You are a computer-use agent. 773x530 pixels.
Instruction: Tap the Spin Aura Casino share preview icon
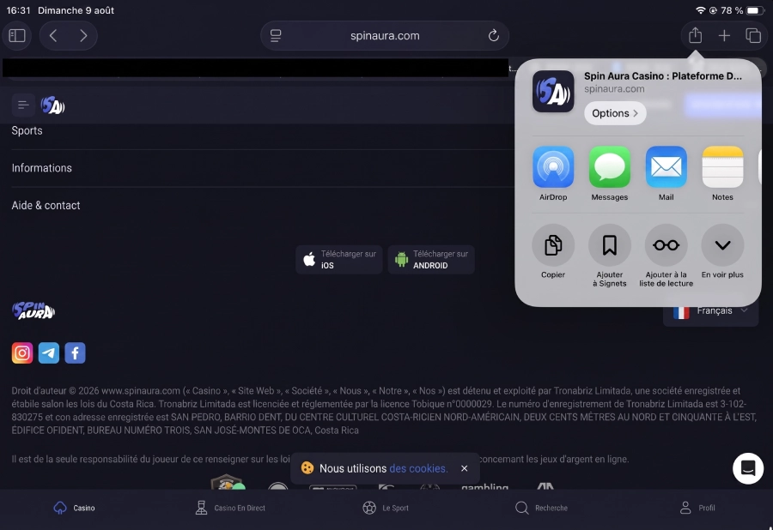(553, 92)
